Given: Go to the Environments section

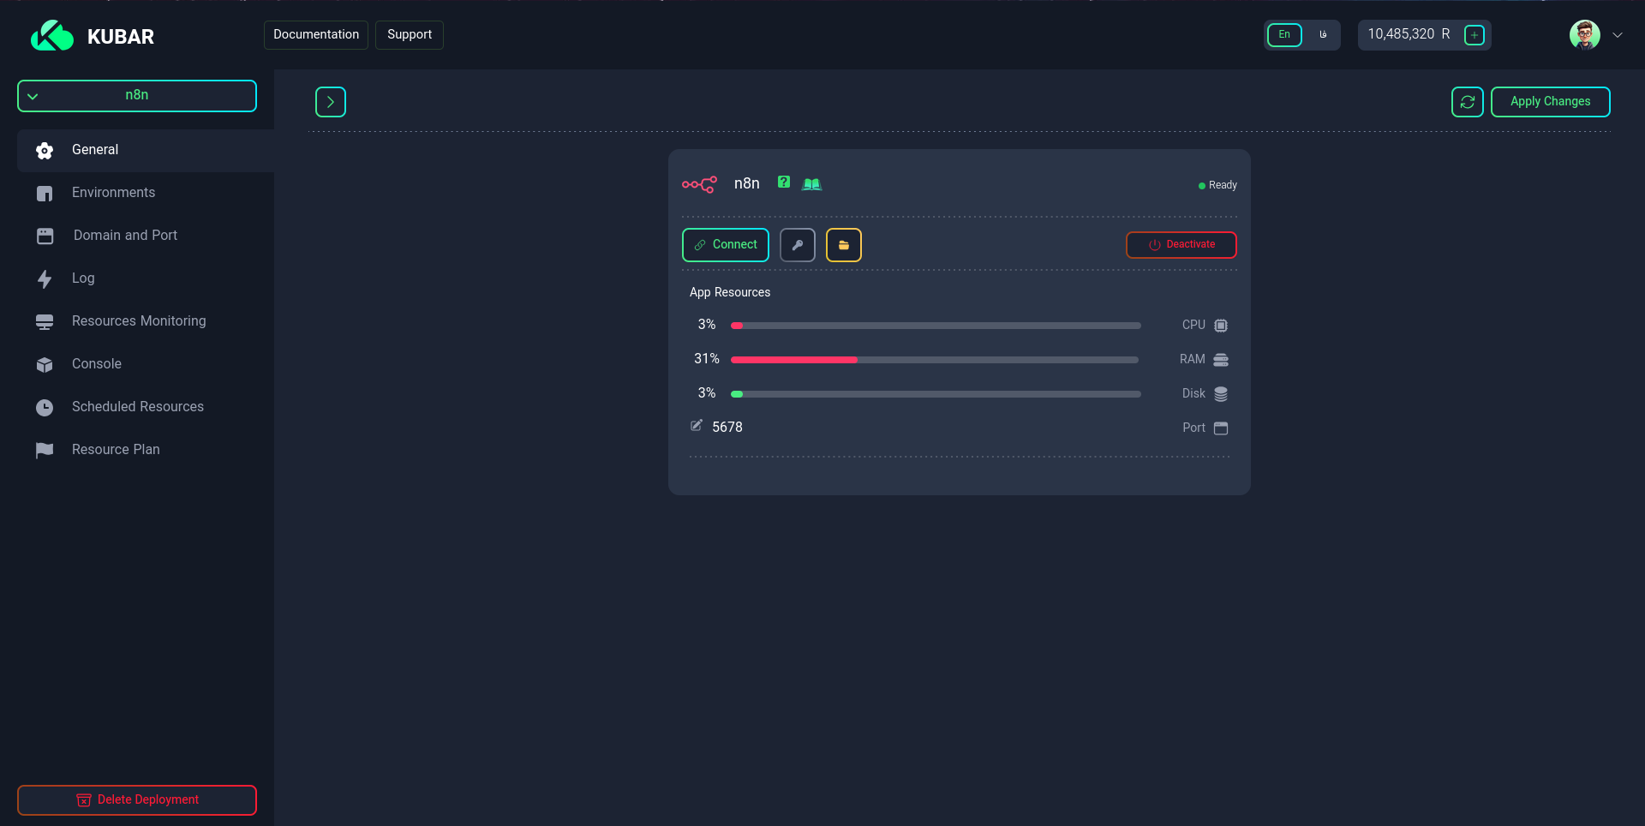Looking at the screenshot, I should pyautogui.click(x=146, y=194).
